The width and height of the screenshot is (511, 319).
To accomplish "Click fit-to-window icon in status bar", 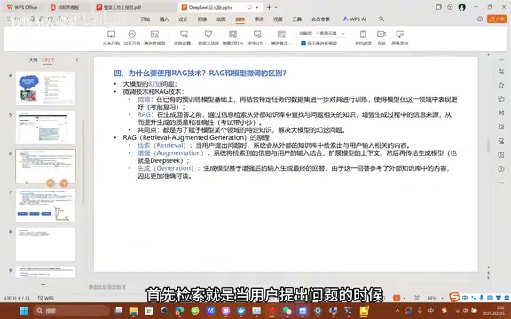I will (417, 298).
